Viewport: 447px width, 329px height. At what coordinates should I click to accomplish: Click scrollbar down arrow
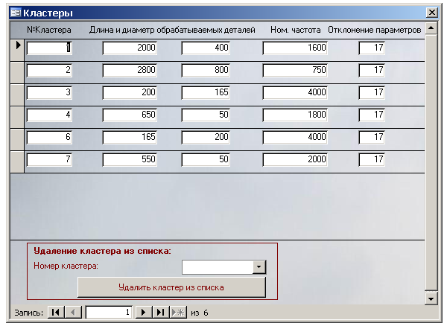(x=431, y=298)
